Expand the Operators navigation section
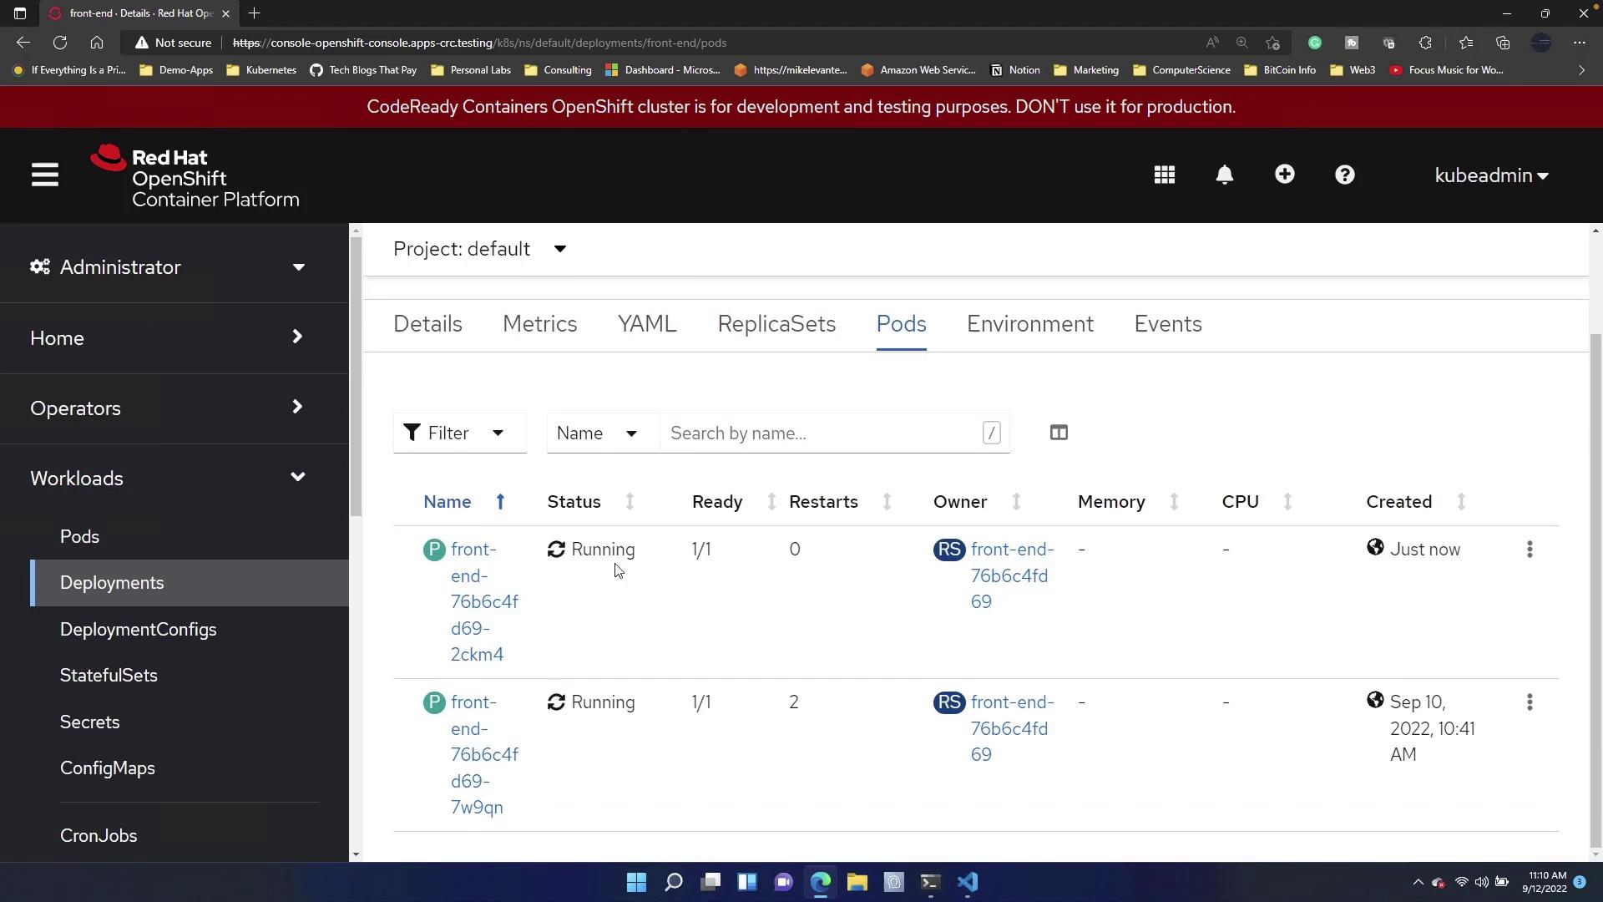Viewport: 1603px width, 902px height. click(x=167, y=408)
